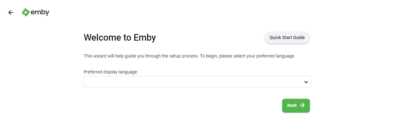
Task: Click the green Emby logo icon
Action: pyautogui.click(x=26, y=12)
